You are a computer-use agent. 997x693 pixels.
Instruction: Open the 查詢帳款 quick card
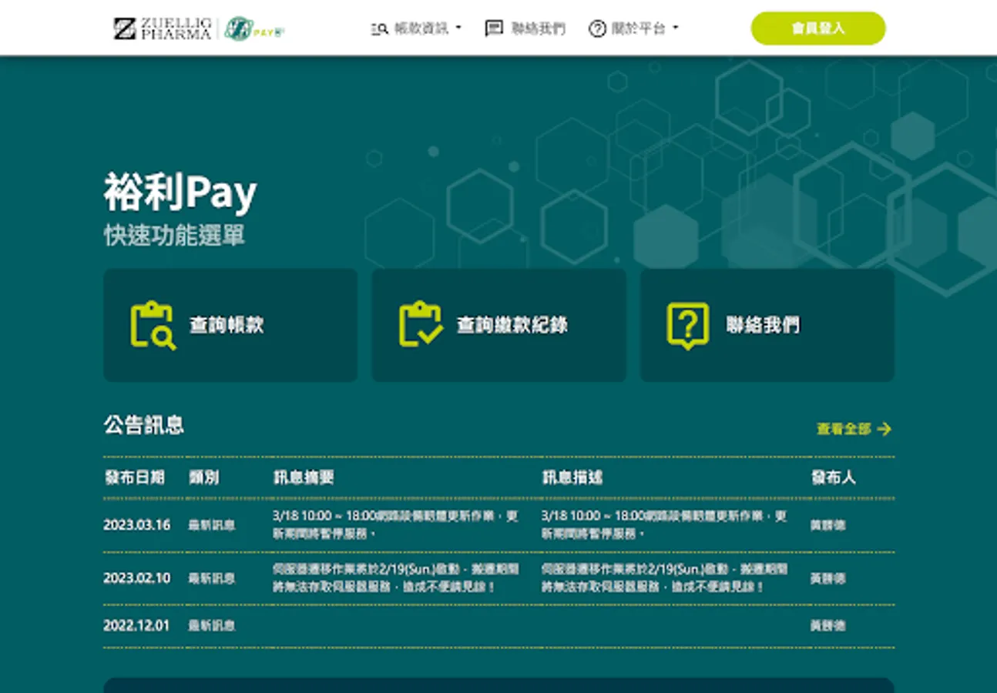[x=230, y=325]
